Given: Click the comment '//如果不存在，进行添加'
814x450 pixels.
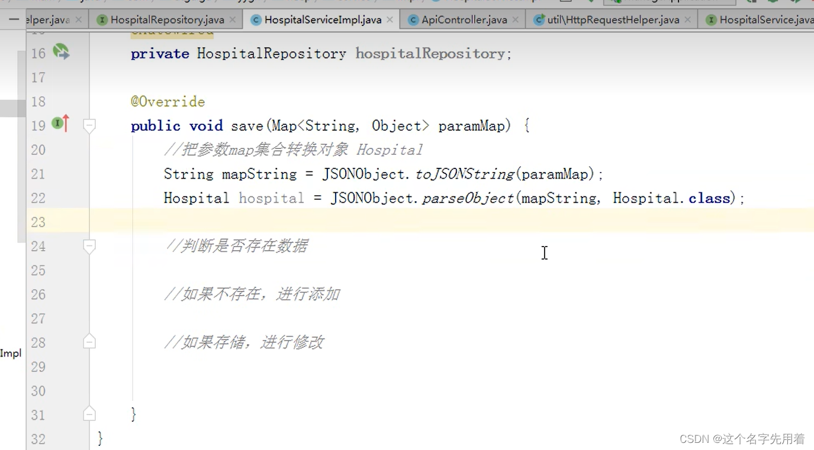Looking at the screenshot, I should (252, 294).
